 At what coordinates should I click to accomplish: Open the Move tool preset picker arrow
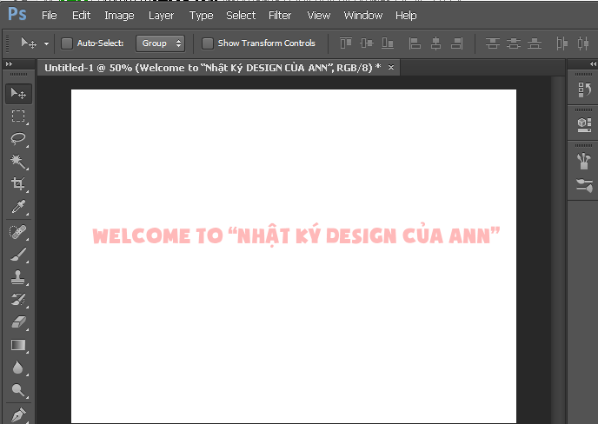pos(45,43)
